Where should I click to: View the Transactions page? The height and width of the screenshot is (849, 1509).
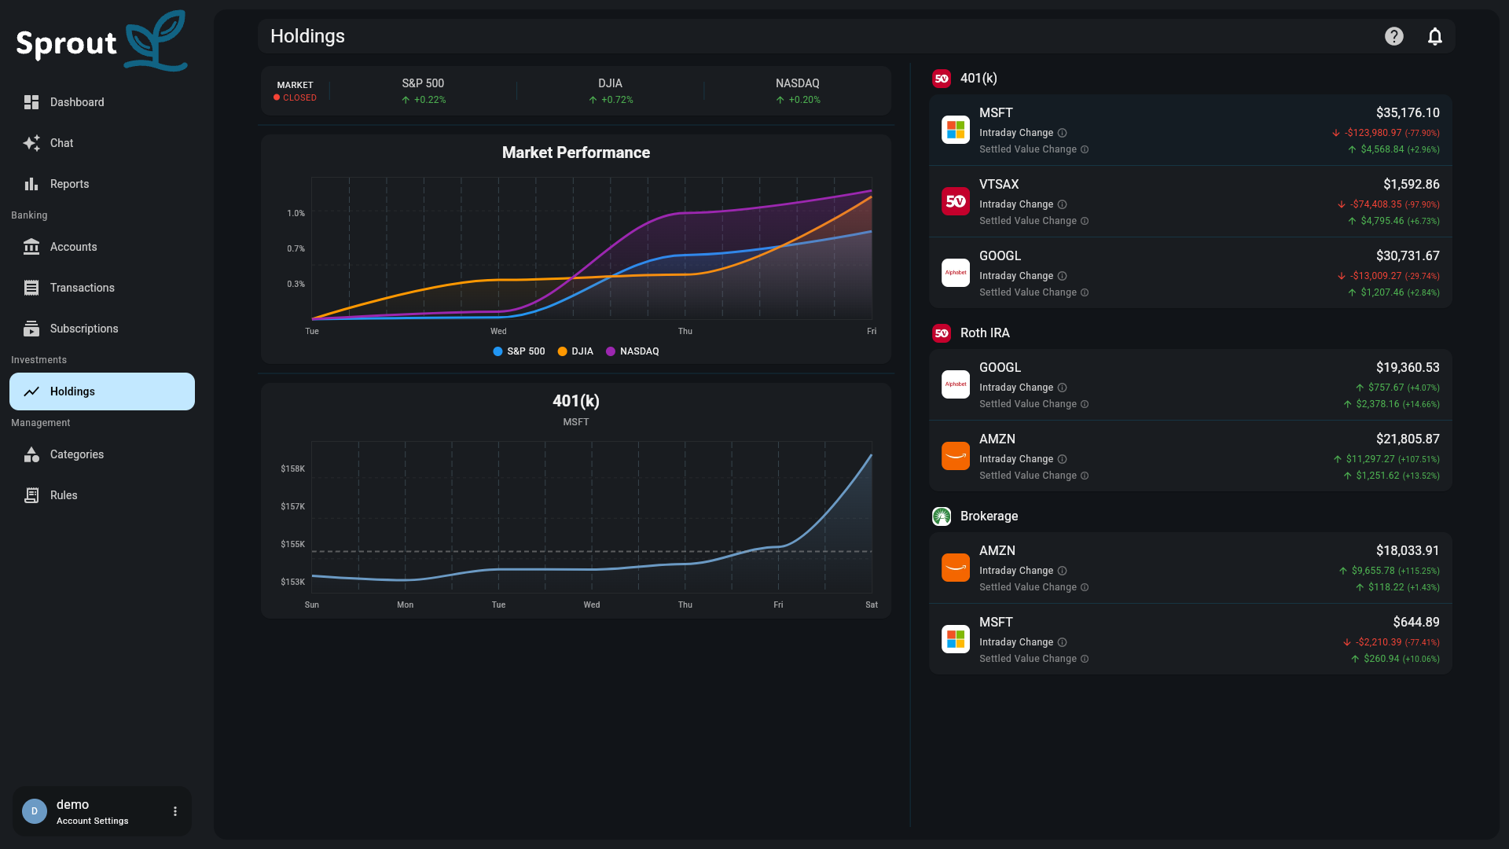[102, 288]
